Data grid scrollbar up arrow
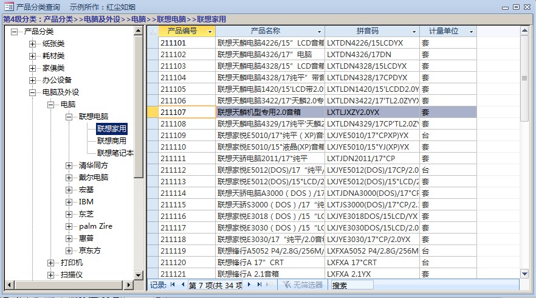Image resolution: width=536 pixels, height=298 pixels. coord(524,31)
